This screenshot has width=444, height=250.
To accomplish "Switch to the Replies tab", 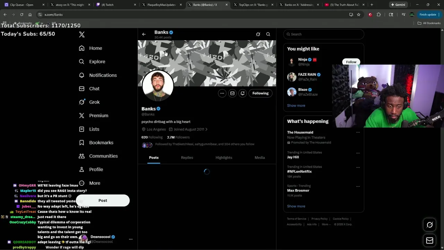I will click(187, 158).
